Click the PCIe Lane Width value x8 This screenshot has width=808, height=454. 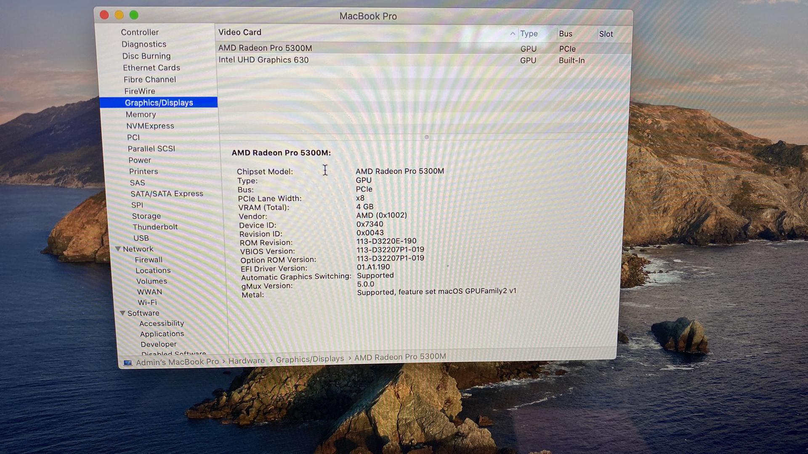(x=360, y=198)
